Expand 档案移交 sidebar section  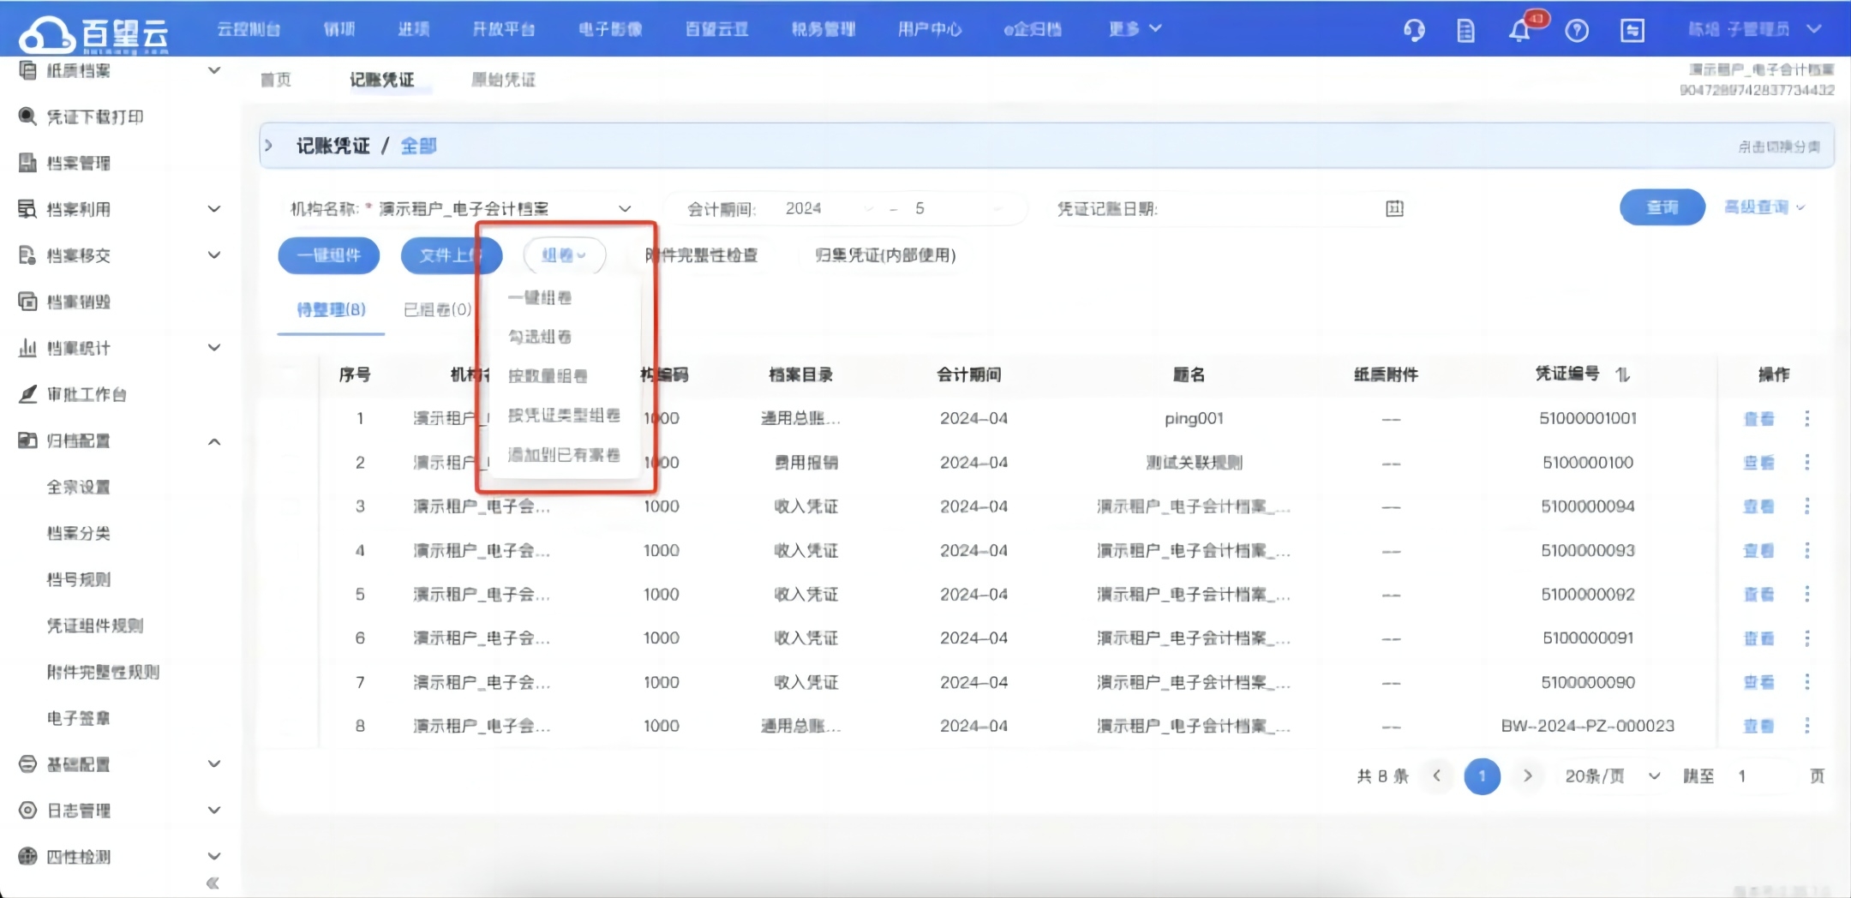point(214,255)
